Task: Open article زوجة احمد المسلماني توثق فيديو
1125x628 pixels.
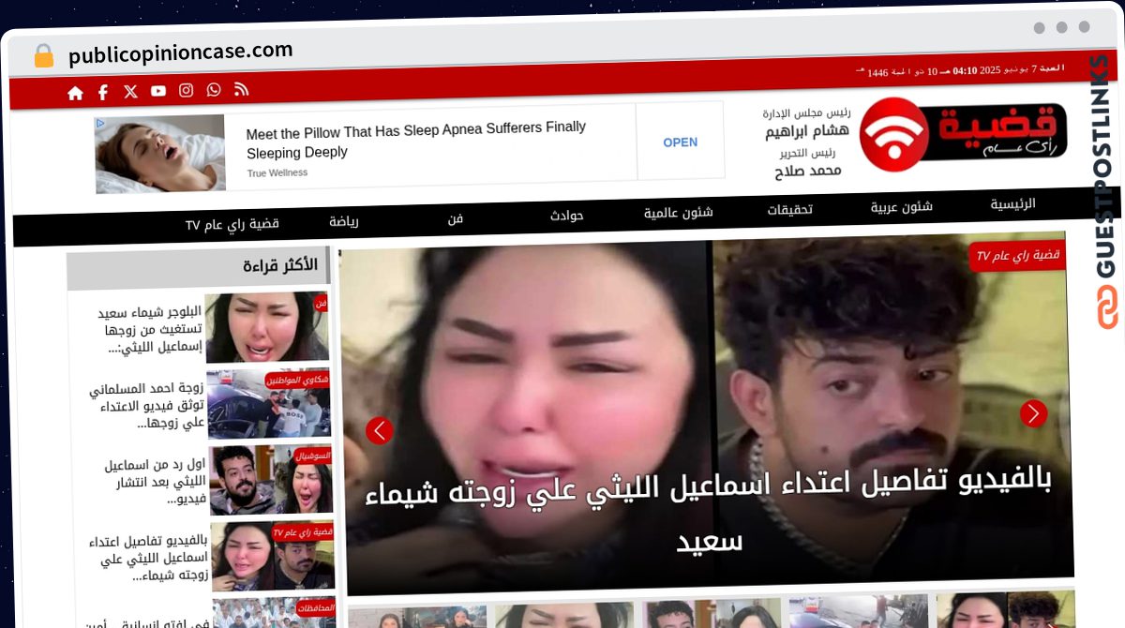Action: point(145,407)
